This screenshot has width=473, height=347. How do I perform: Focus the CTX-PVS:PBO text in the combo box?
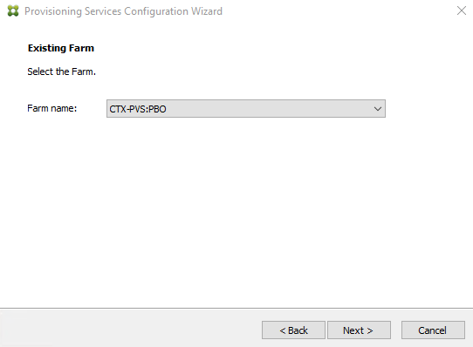(138, 109)
